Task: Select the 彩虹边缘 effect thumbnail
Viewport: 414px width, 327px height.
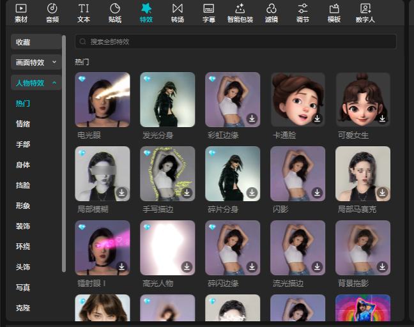Action: 233,100
